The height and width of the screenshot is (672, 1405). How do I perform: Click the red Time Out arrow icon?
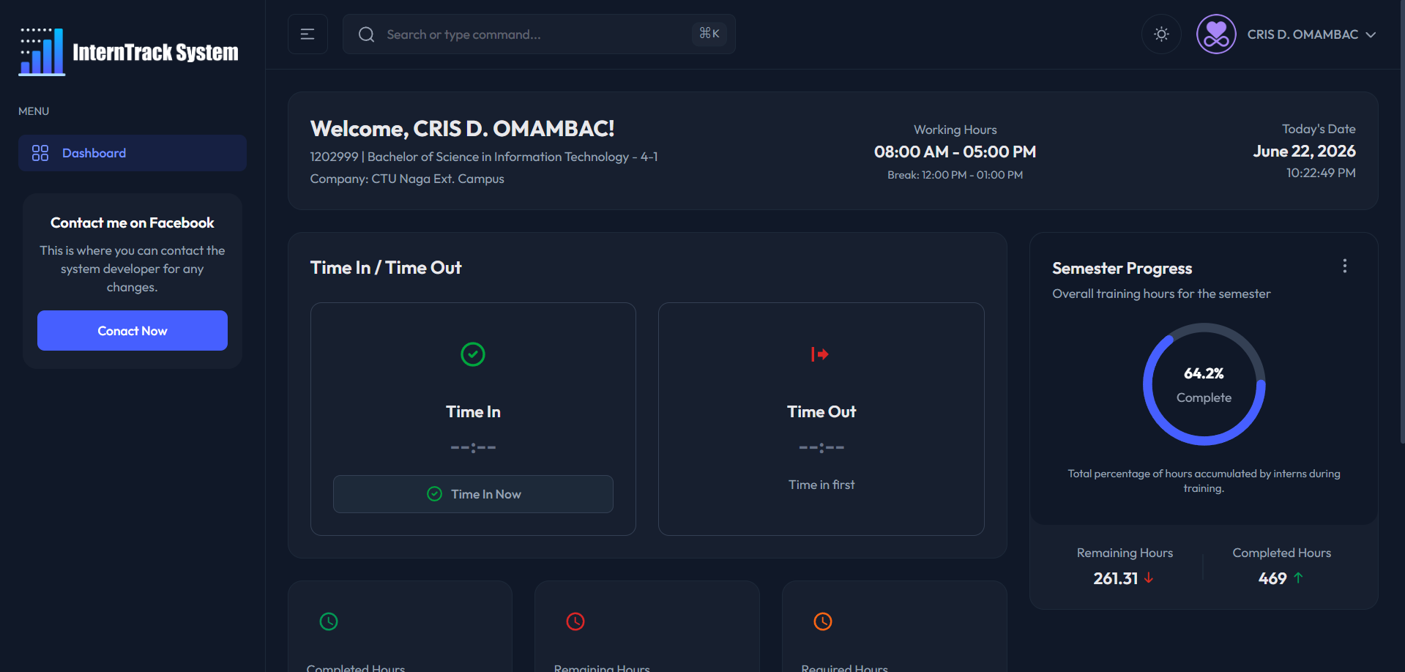tap(820, 354)
